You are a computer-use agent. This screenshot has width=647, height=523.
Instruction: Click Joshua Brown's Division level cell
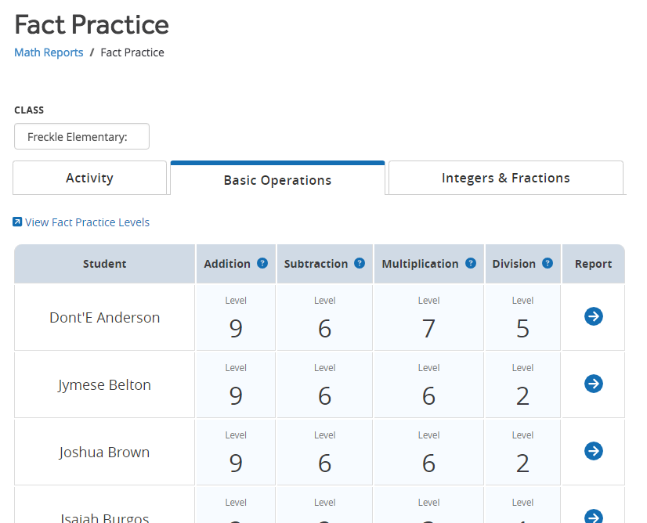click(522, 451)
